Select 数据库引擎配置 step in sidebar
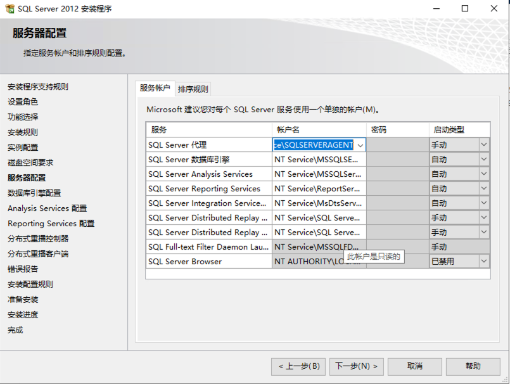510x384 pixels. pos(34,193)
